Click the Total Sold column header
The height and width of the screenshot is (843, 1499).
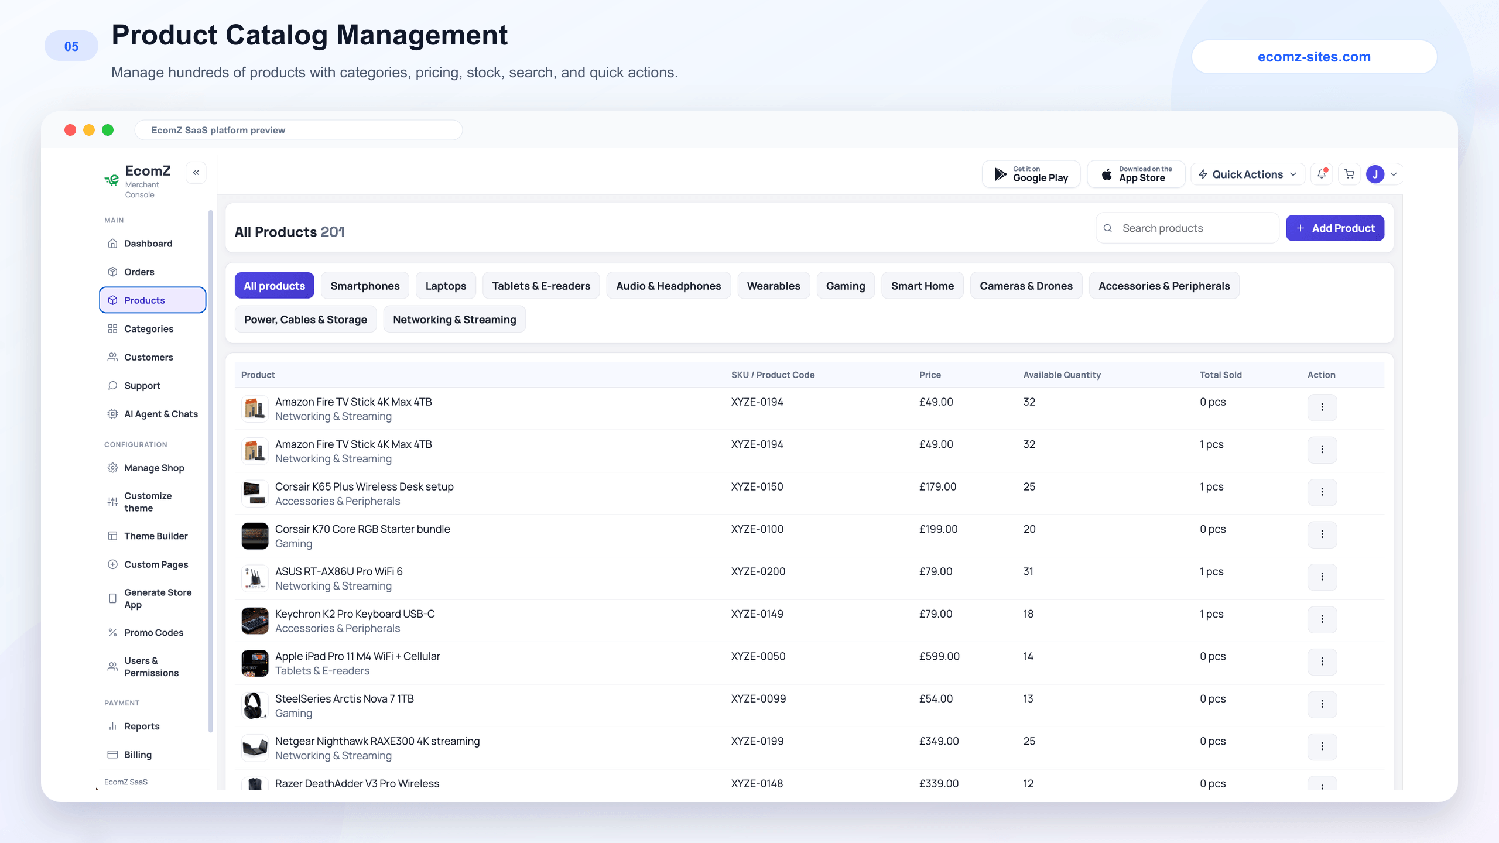(x=1221, y=375)
